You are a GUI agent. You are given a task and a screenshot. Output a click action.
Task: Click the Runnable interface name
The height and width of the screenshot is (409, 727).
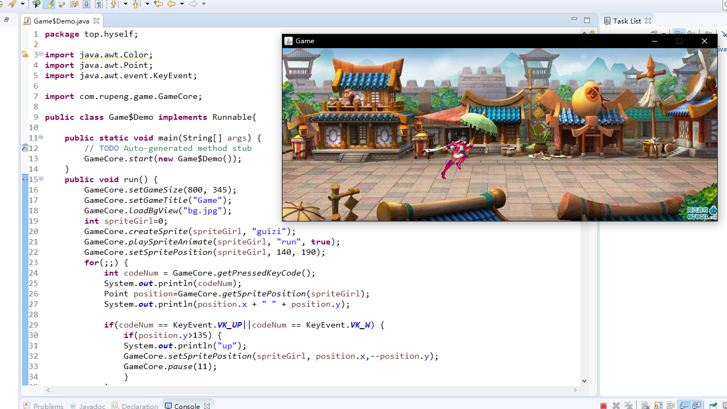pyautogui.click(x=232, y=117)
